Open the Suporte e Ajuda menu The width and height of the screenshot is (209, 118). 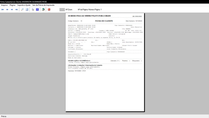click(x=24, y=5)
